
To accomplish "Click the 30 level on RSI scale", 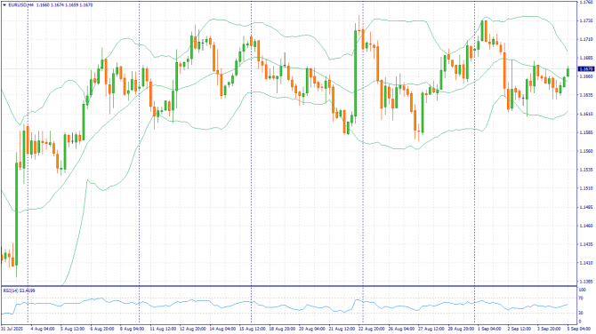I will [581, 313].
